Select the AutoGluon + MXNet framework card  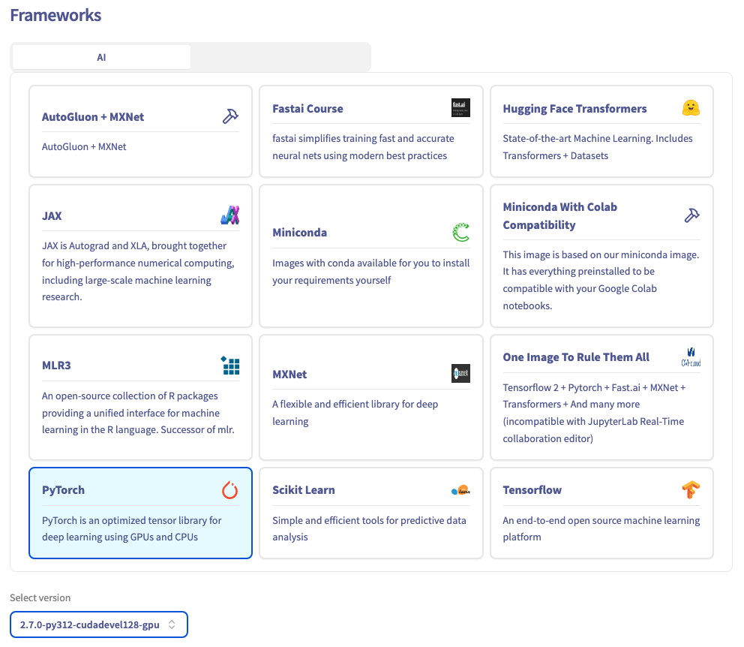point(140,131)
